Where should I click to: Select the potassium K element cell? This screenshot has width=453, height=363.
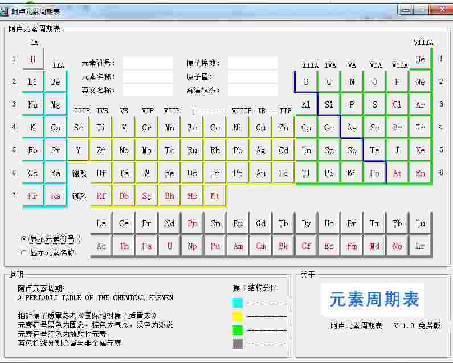33,128
